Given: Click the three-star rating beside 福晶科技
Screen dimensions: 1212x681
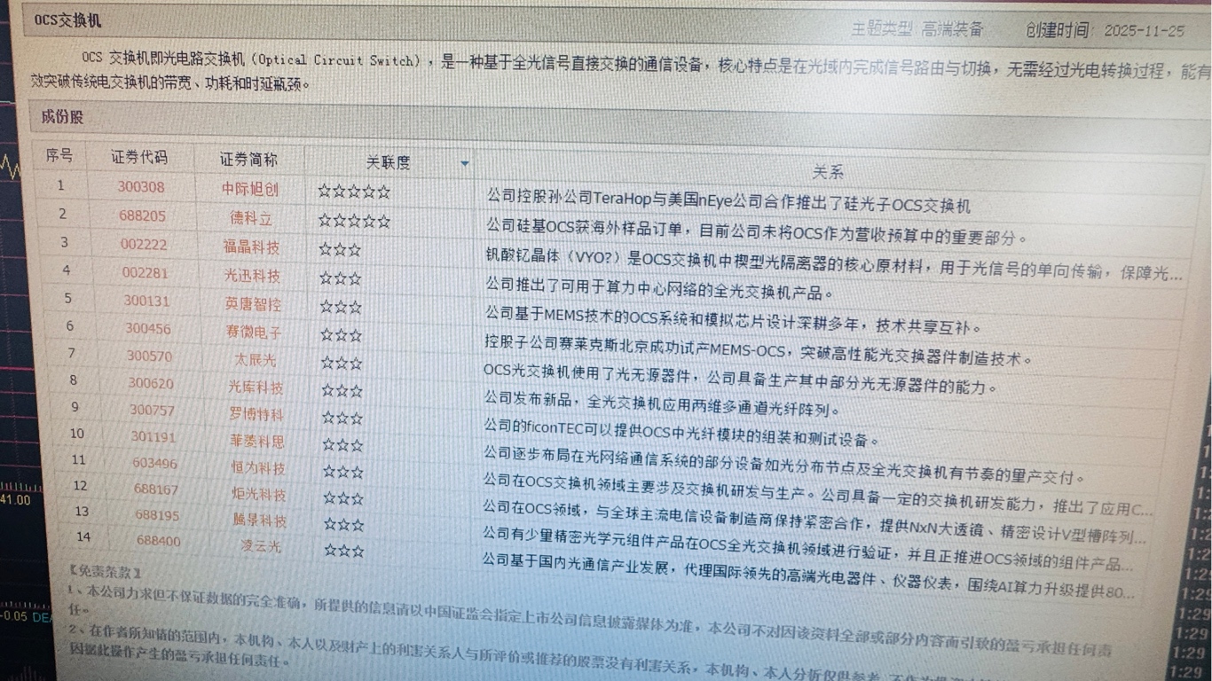Looking at the screenshot, I should pyautogui.click(x=340, y=249).
